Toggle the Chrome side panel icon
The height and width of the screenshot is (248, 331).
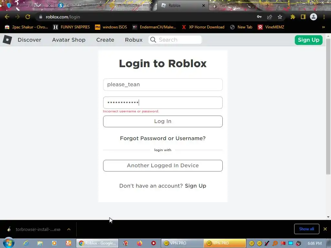click(x=303, y=17)
